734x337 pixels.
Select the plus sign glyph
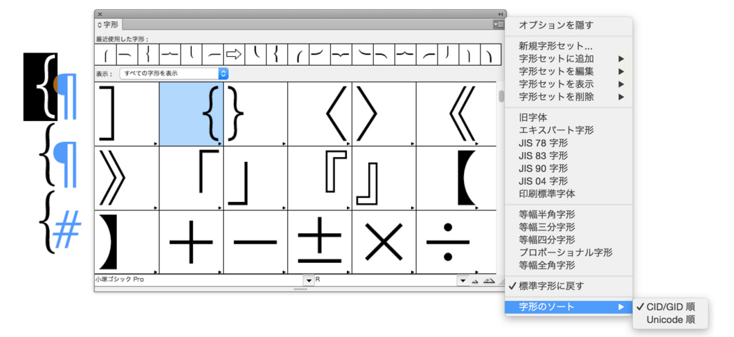191,242
